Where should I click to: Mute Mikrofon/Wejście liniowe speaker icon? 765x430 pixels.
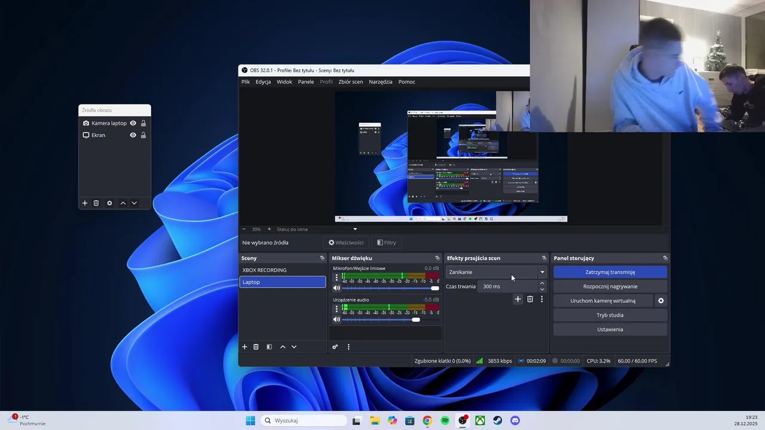click(x=336, y=288)
